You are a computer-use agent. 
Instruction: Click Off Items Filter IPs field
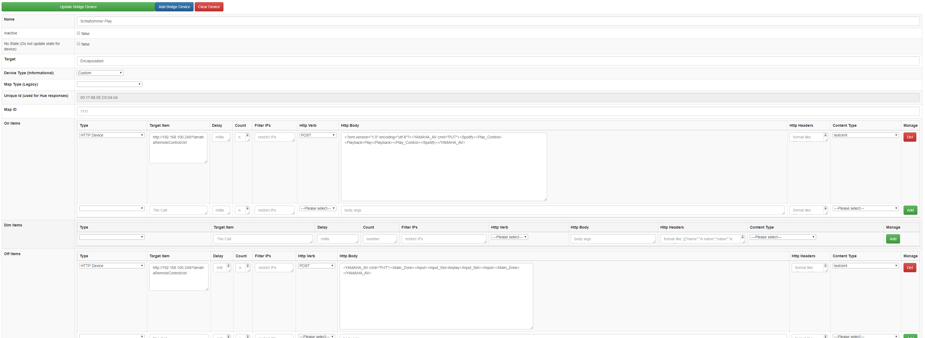tap(274, 268)
